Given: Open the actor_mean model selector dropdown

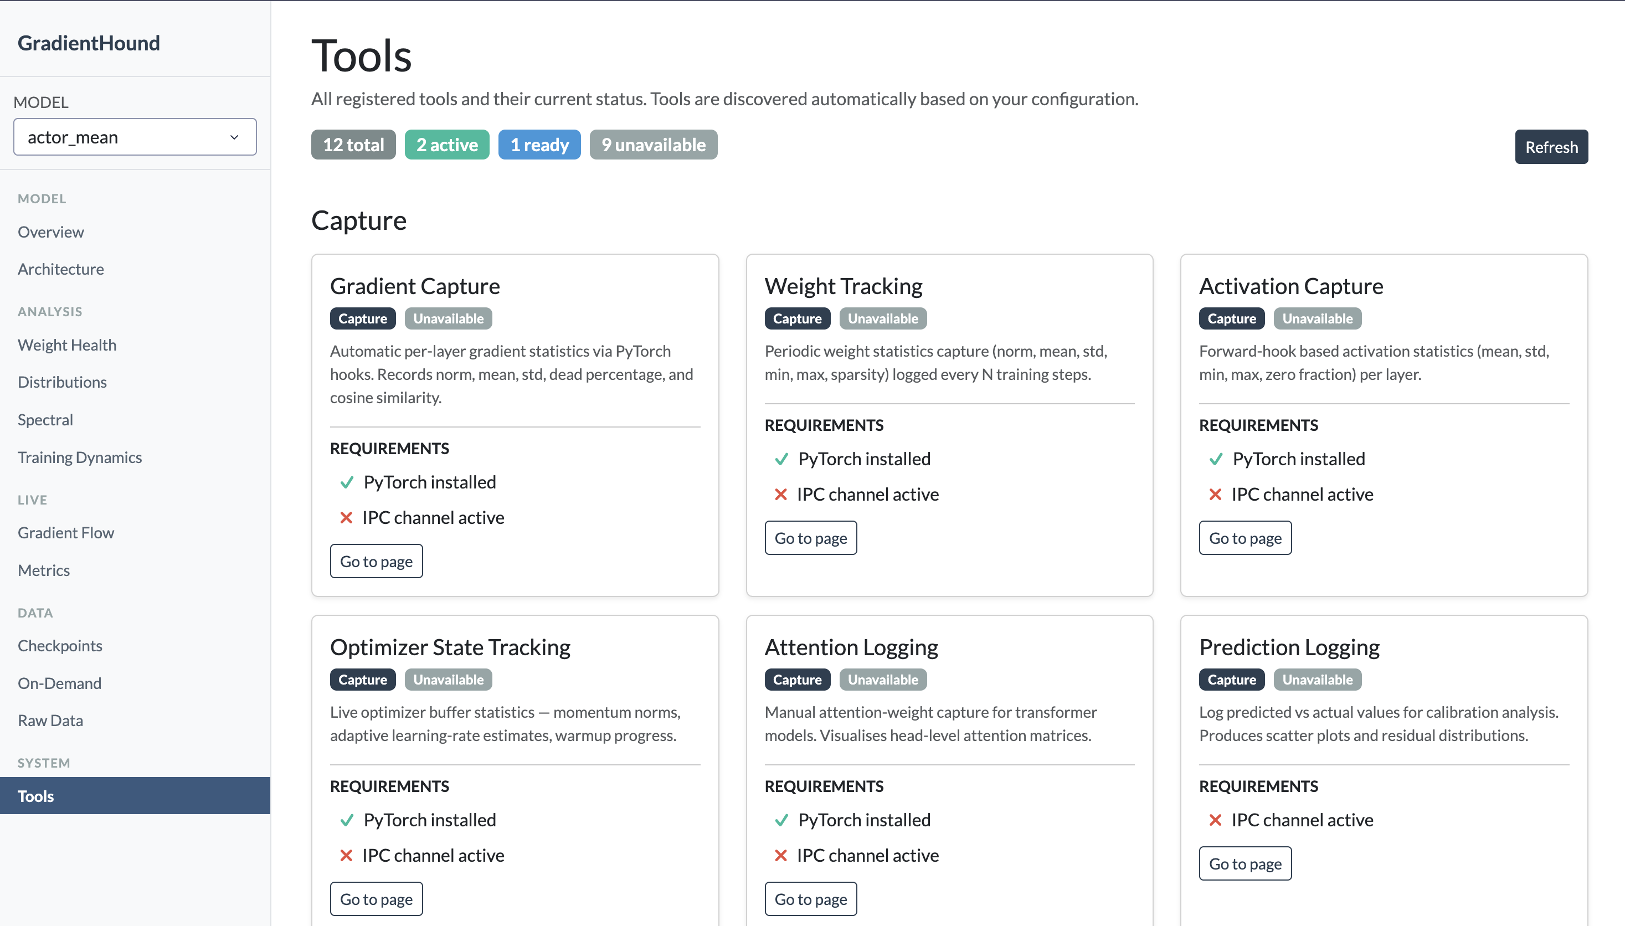Looking at the screenshot, I should point(135,137).
